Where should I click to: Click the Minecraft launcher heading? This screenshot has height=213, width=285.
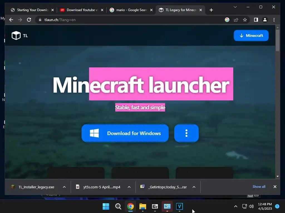pos(141,85)
